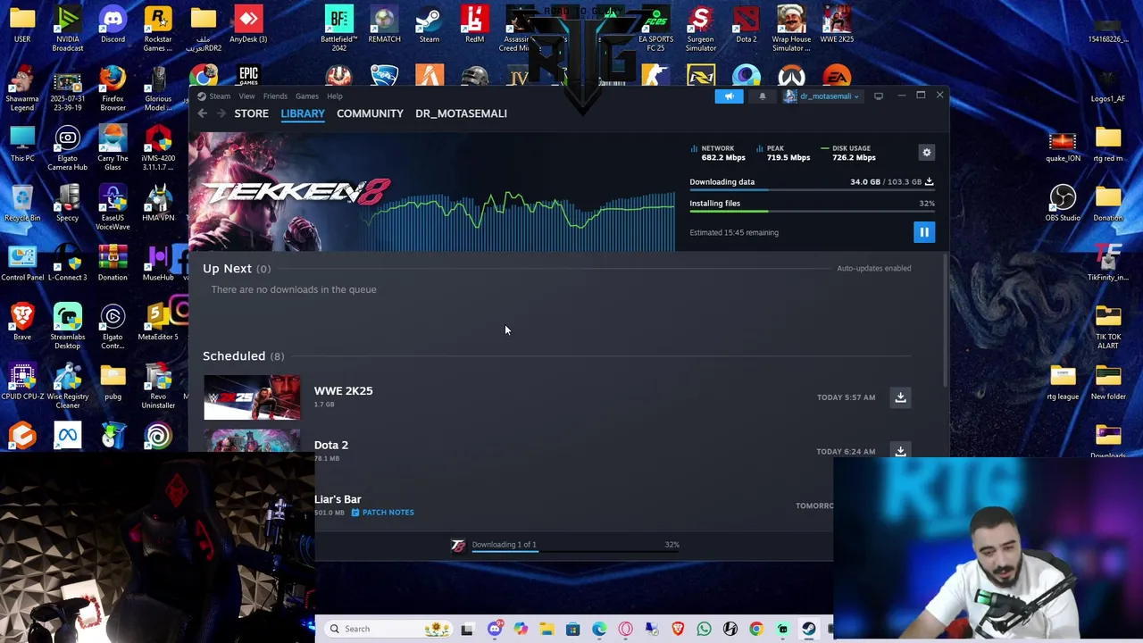Go forward with the right arrow
The image size is (1143, 643).
pyautogui.click(x=221, y=113)
